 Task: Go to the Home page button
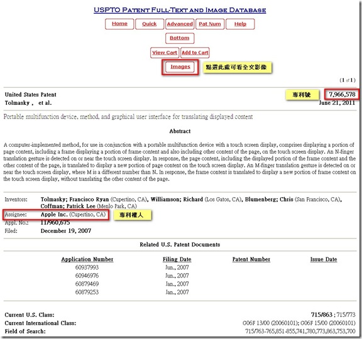click(119, 24)
